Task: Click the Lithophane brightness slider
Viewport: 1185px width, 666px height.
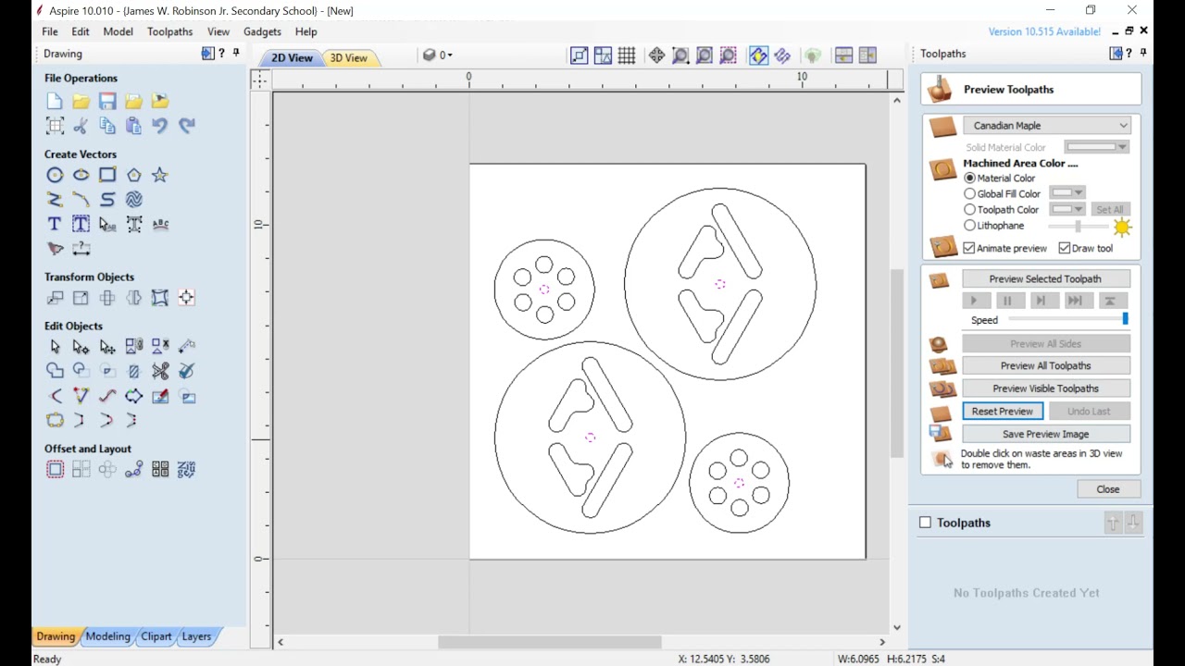Action: click(1078, 226)
